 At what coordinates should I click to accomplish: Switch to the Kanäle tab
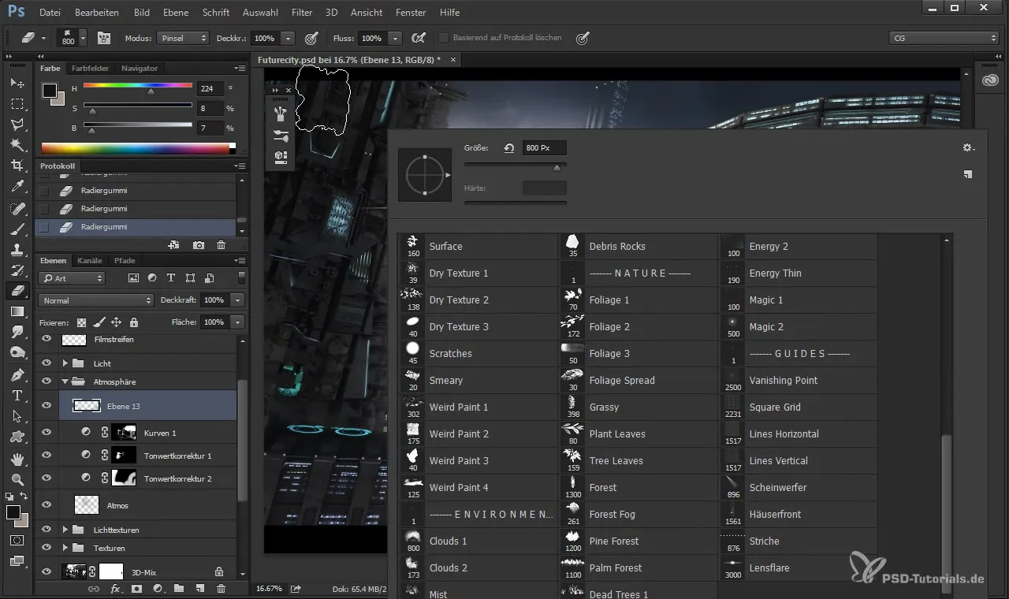point(90,260)
